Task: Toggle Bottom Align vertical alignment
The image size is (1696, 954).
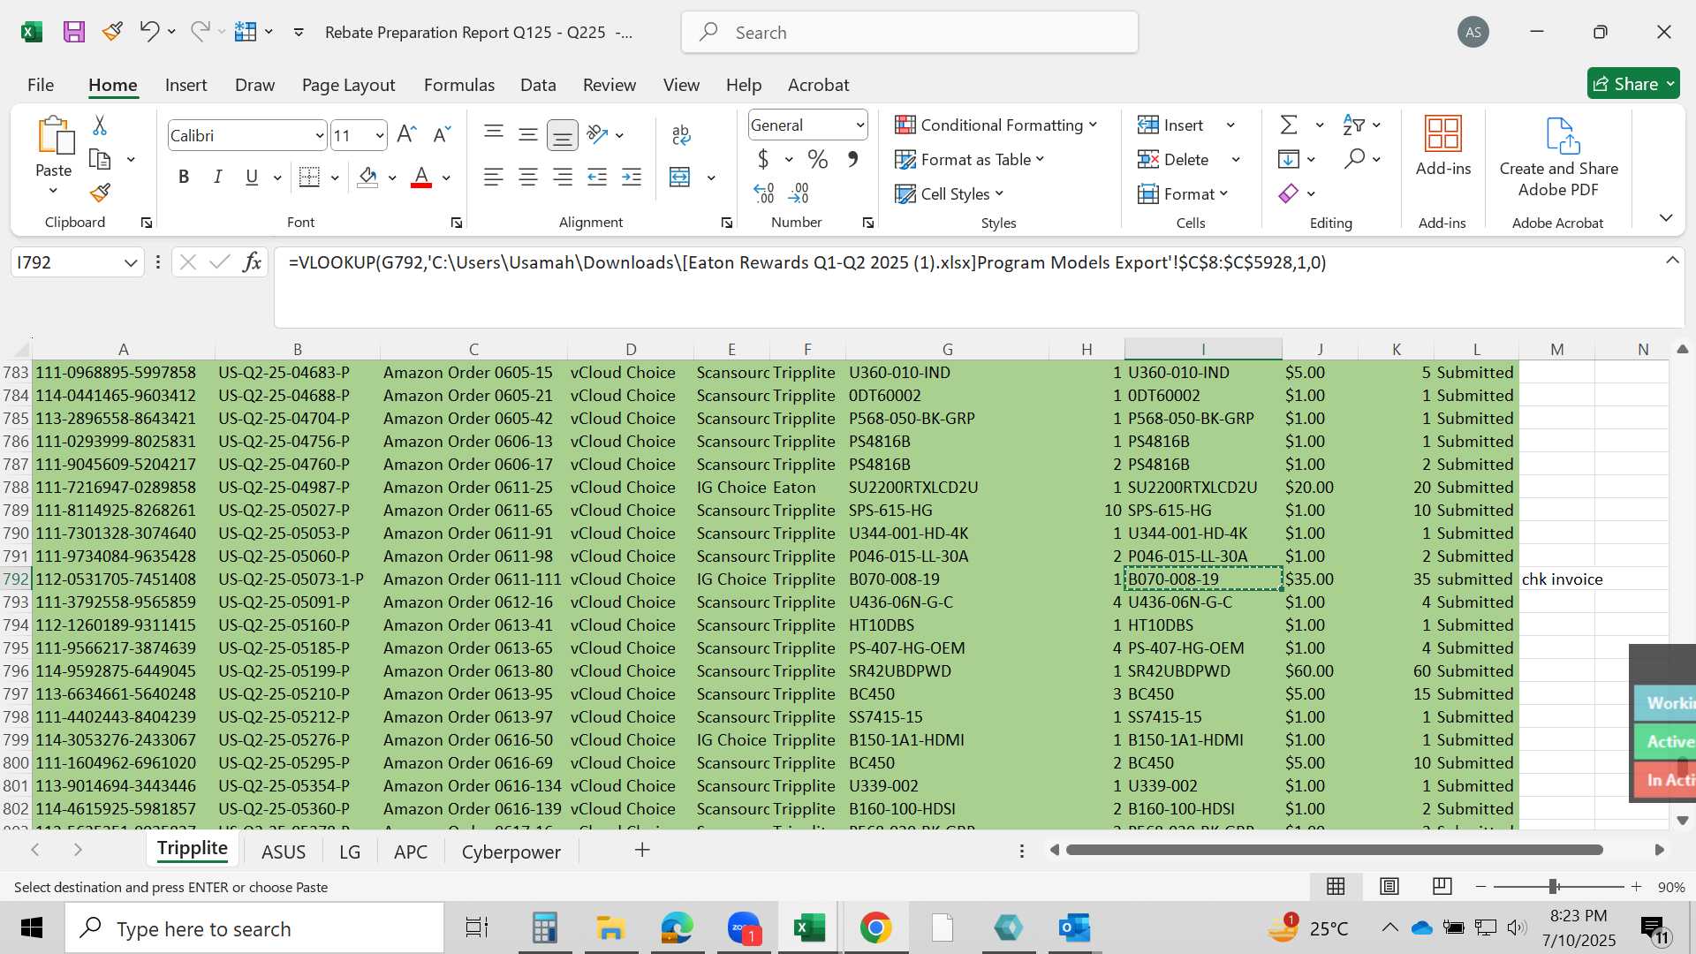Action: (x=563, y=134)
